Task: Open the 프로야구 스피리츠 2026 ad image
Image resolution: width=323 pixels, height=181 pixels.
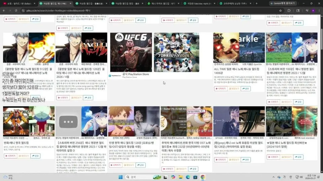Action: pyautogui.click(x=177, y=52)
